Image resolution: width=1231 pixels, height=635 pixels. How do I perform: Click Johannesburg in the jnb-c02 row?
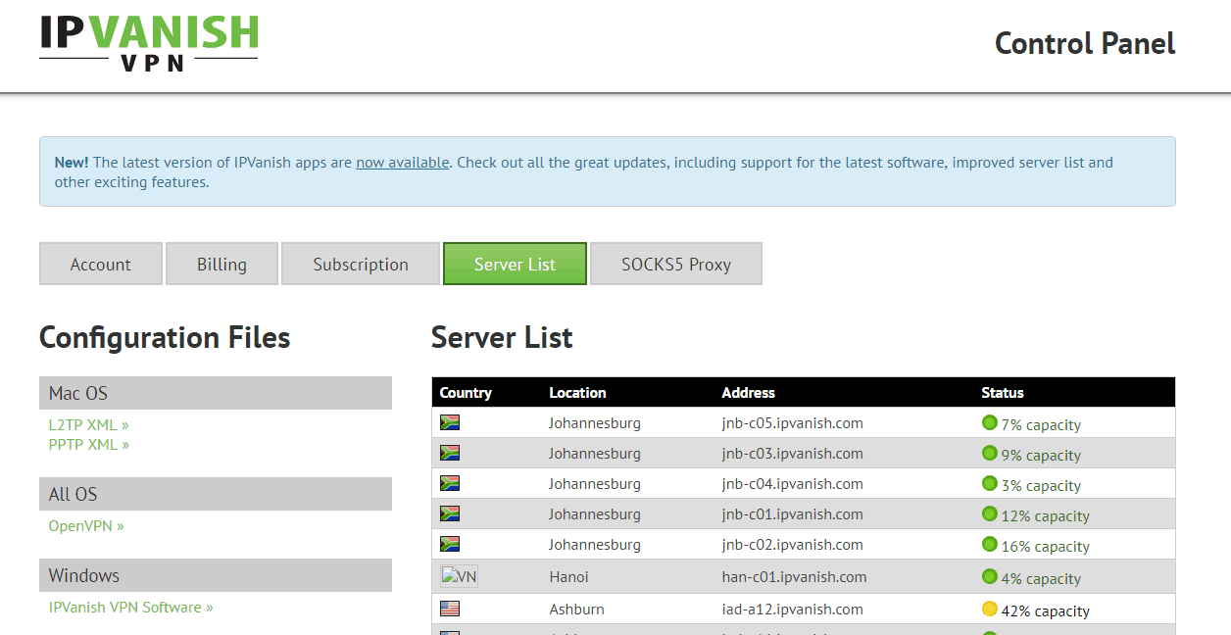point(595,545)
